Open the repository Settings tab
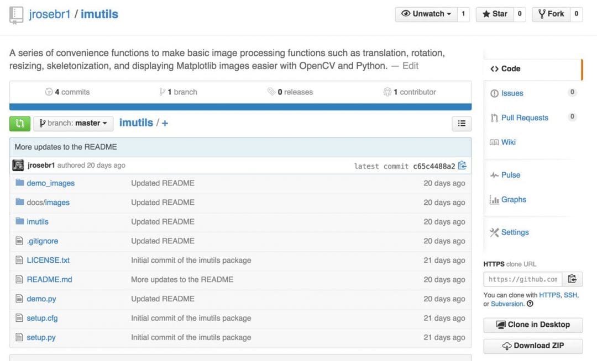 pos(515,232)
